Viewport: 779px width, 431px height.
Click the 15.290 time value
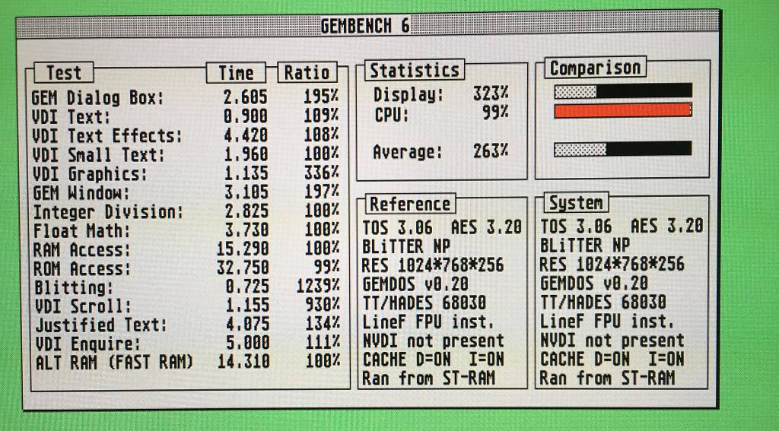[x=243, y=249]
